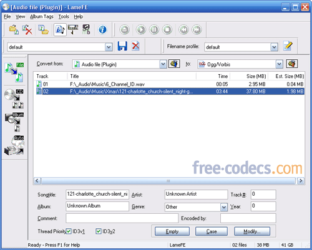Click the delete preset red X icon

(x=135, y=46)
